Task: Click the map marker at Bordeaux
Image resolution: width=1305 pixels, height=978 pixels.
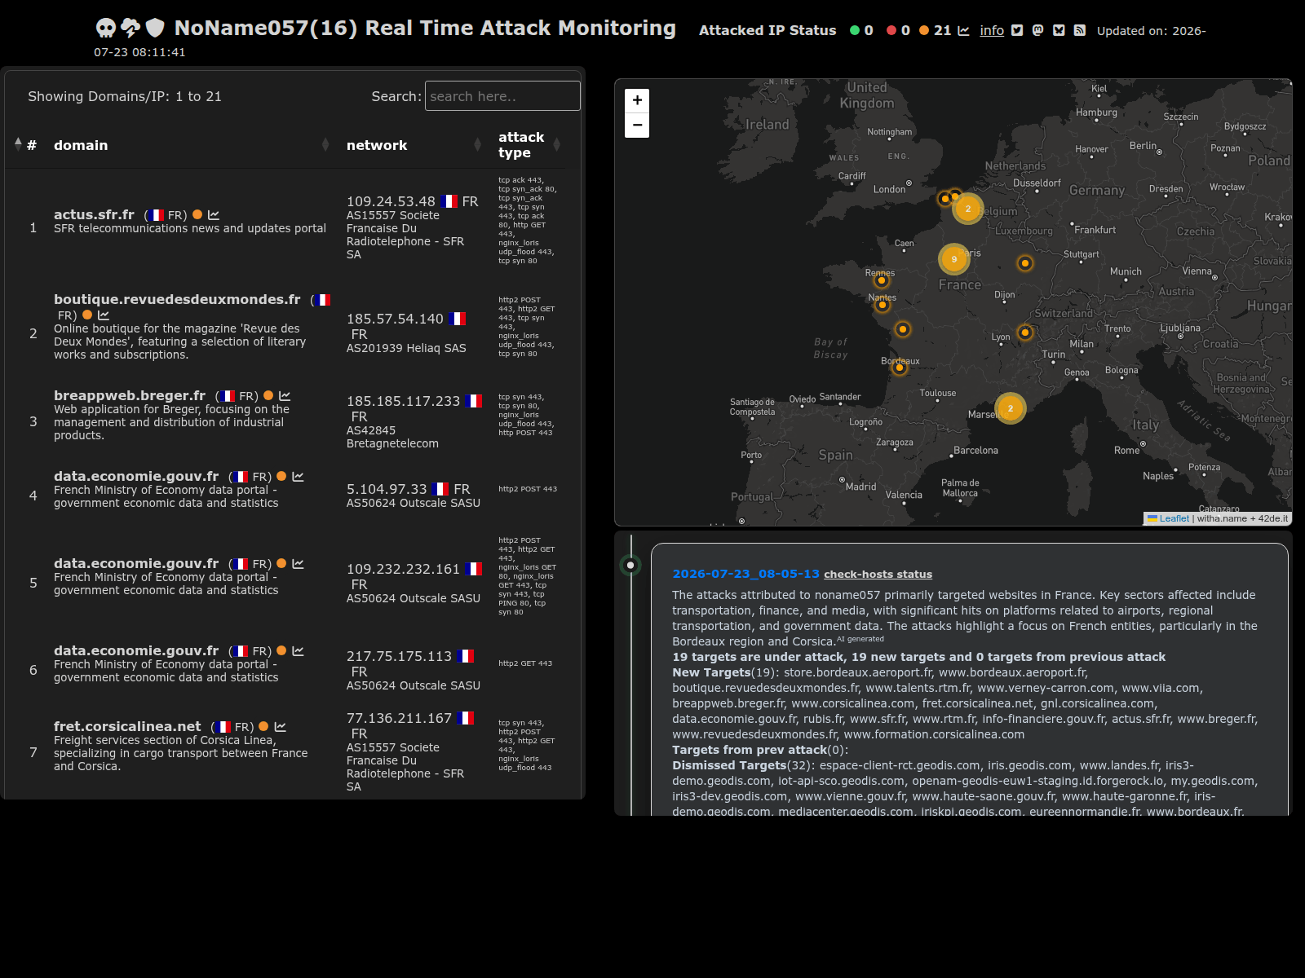Action: pyautogui.click(x=899, y=368)
